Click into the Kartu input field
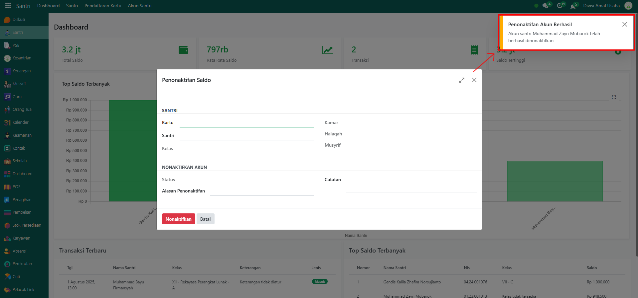The image size is (638, 298). tap(246, 123)
